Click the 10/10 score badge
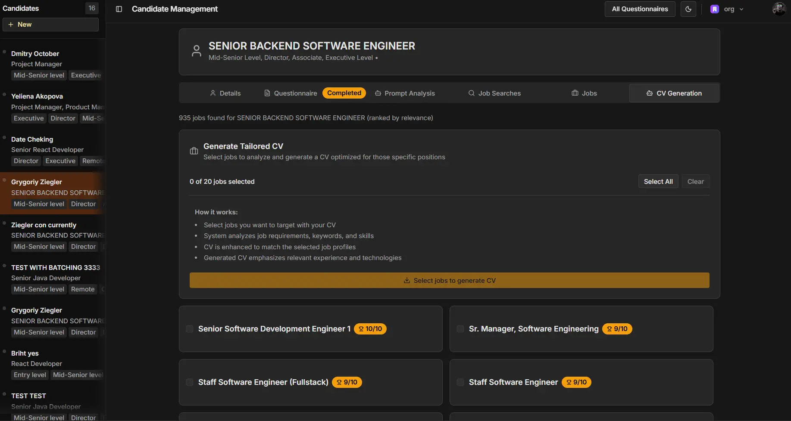Screen dimensions: 791x421 pyautogui.click(x=370, y=329)
